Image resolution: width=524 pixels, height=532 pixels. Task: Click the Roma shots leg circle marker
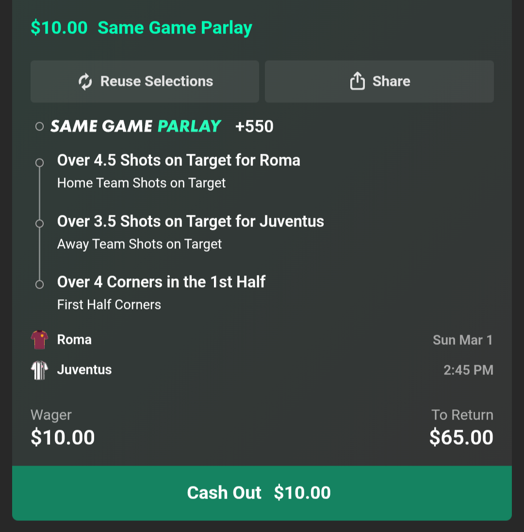coord(40,162)
